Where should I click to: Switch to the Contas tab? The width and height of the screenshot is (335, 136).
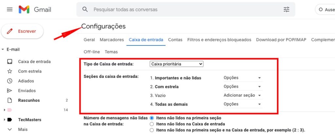click(175, 40)
